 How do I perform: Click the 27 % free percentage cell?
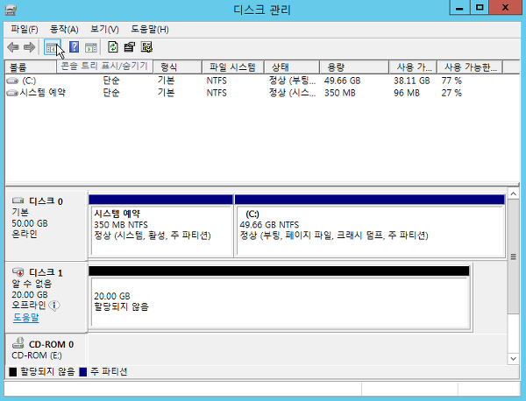(x=451, y=93)
